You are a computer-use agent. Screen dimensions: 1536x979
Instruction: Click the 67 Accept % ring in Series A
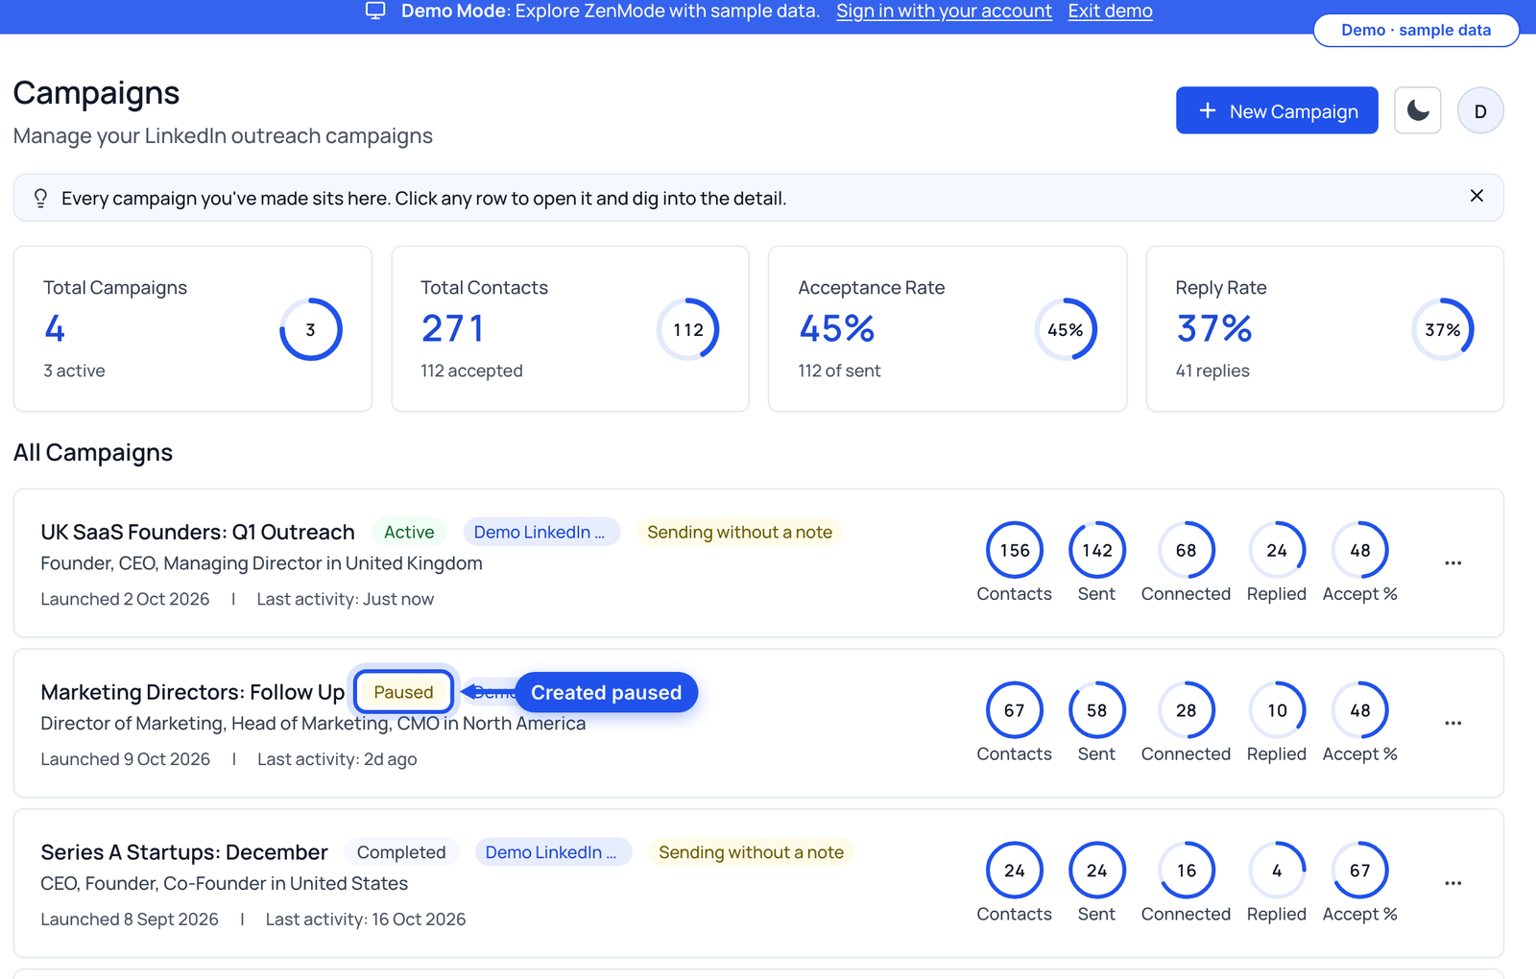(x=1360, y=871)
